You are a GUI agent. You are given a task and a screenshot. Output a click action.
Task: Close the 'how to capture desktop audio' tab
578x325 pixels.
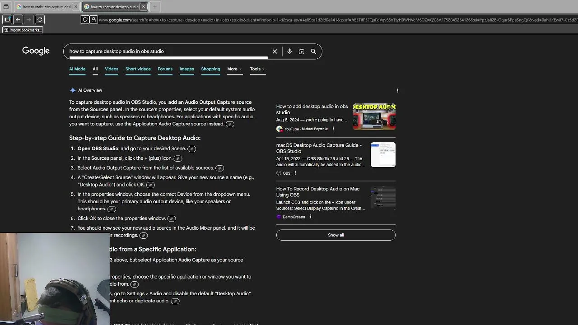tap(144, 7)
